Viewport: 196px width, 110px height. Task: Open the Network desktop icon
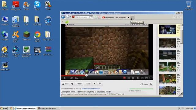click(5, 36)
